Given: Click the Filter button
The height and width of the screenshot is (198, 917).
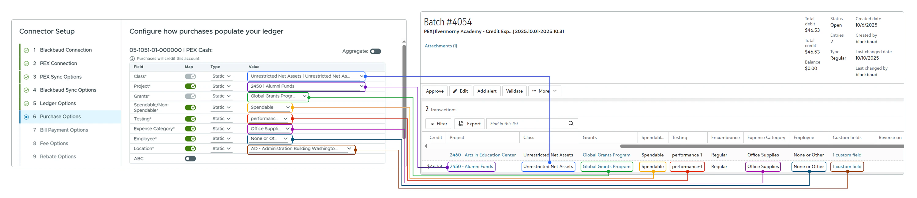Looking at the screenshot, I should [x=439, y=124].
